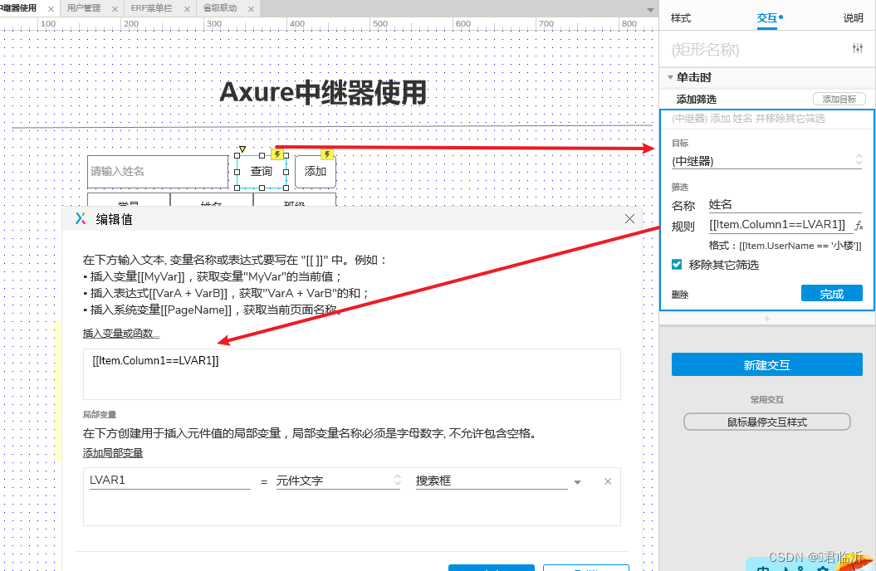Click the 完成 button
The height and width of the screenshot is (571, 876).
click(831, 294)
